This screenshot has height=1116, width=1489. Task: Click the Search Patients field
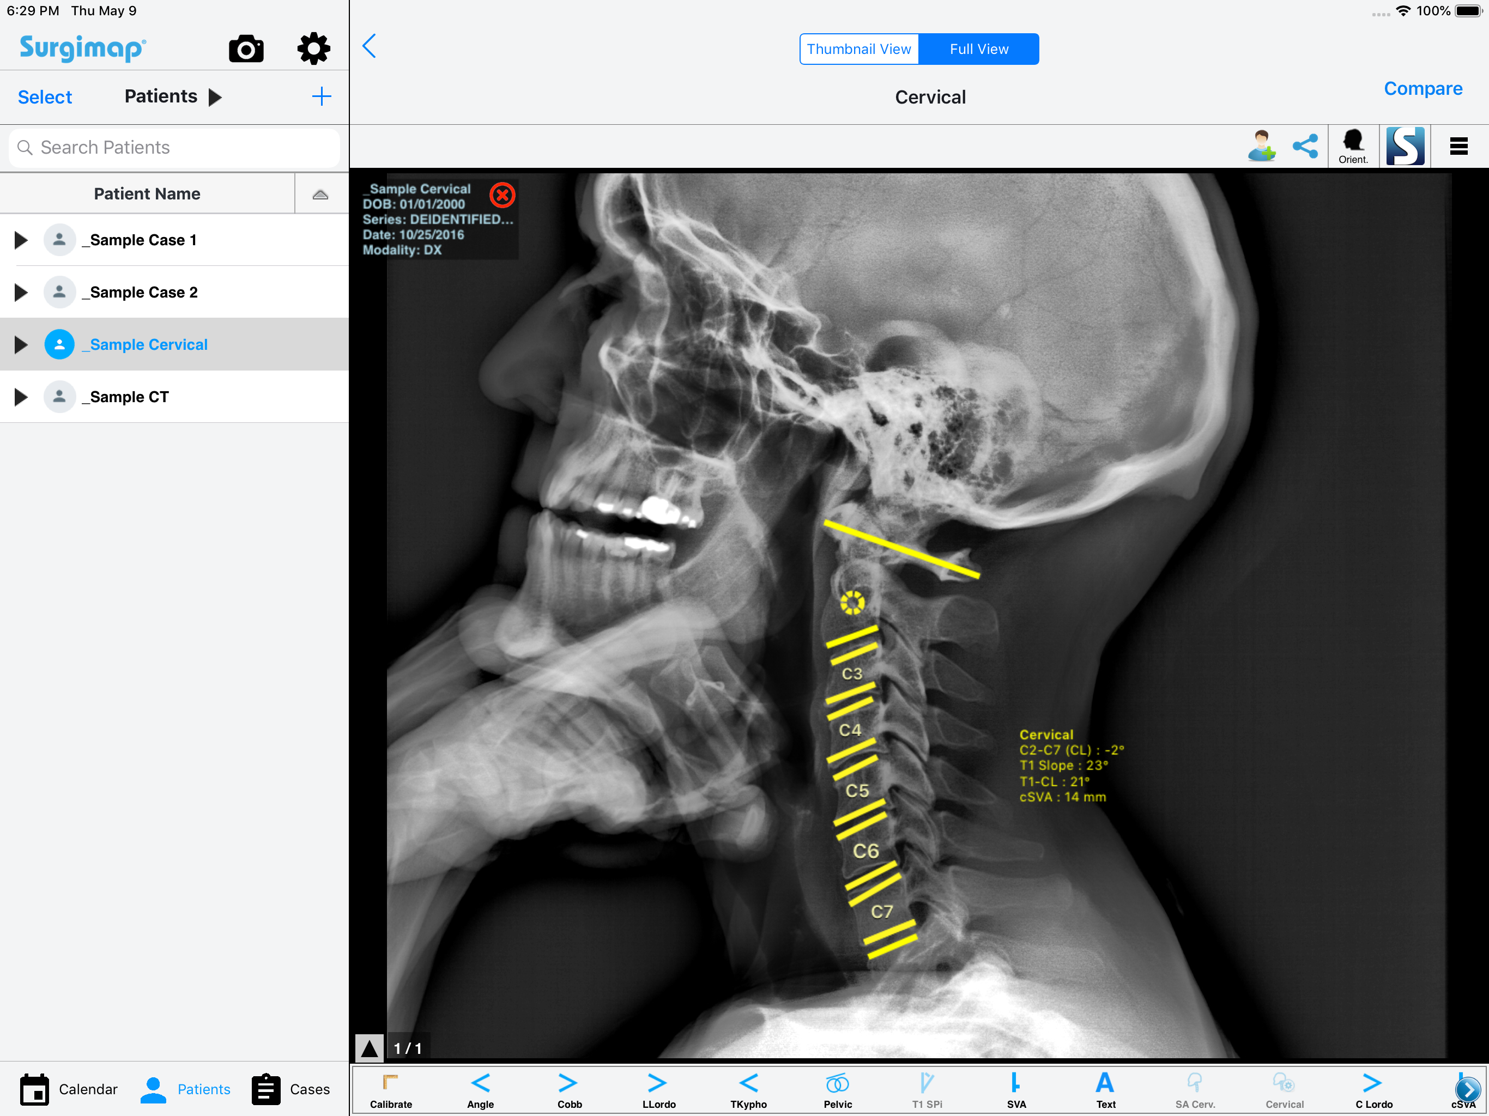[174, 148]
